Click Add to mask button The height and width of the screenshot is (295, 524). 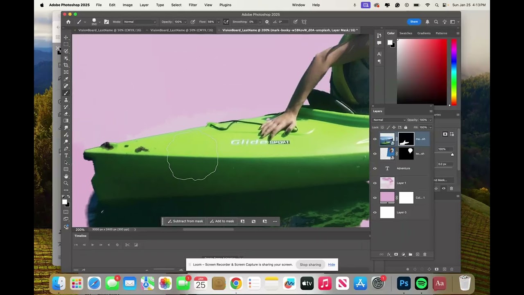222,221
